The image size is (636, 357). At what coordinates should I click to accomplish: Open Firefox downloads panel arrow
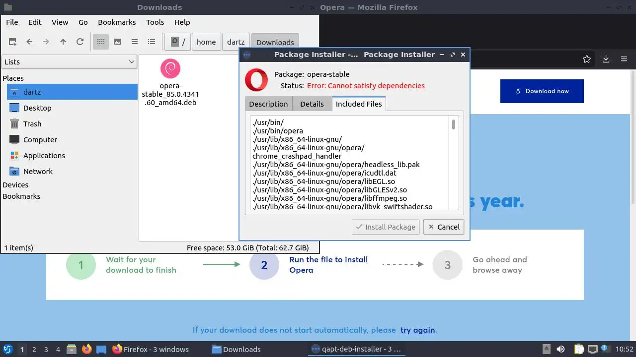pyautogui.click(x=606, y=59)
